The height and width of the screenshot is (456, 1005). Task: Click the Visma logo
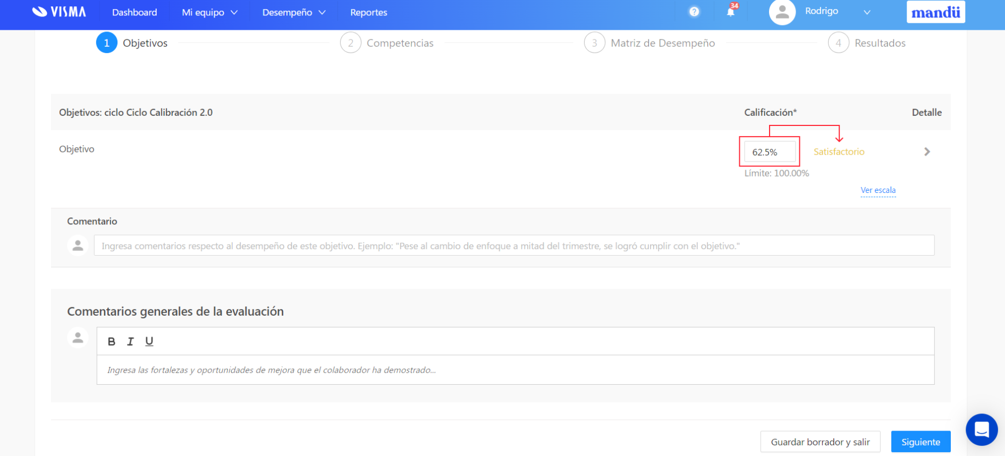coord(58,12)
